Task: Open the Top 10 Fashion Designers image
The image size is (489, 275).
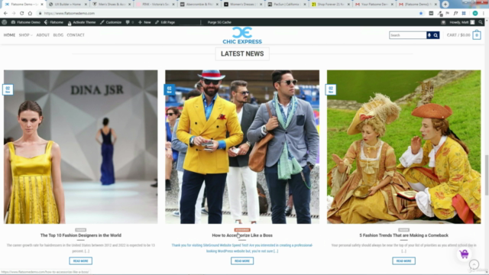Action: 81,147
